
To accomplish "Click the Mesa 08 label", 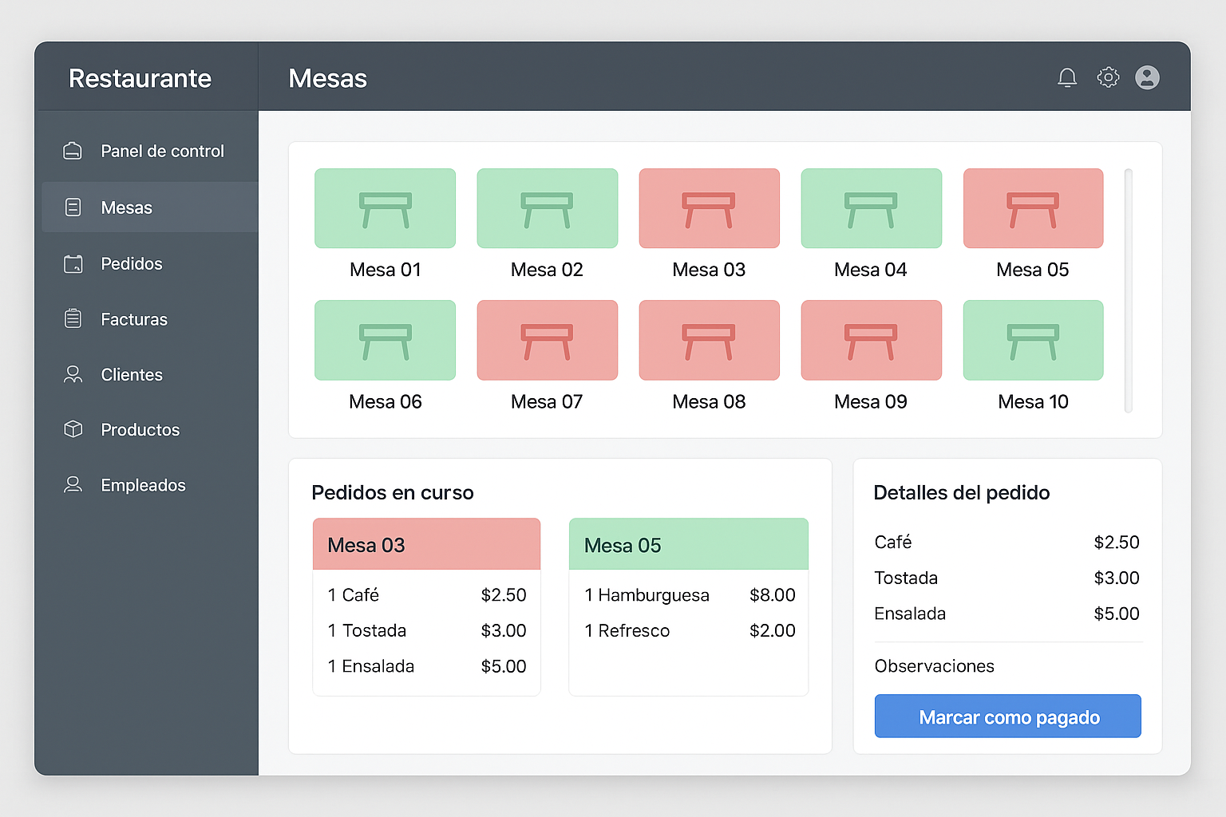I will click(x=710, y=401).
